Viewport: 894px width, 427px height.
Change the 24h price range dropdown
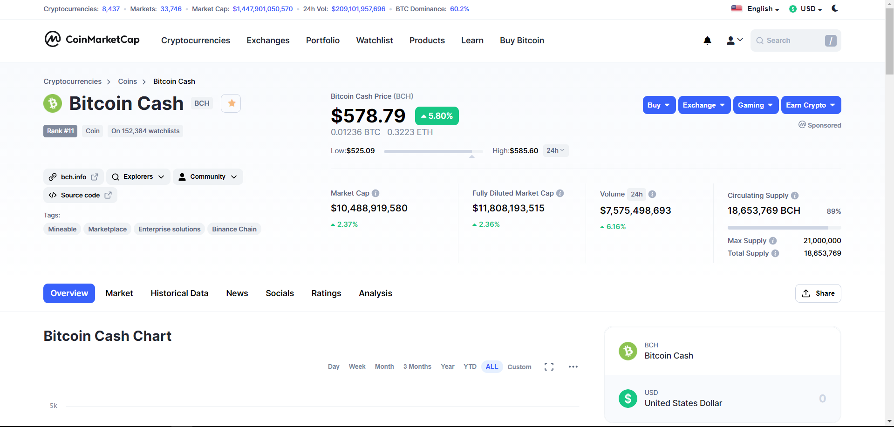[555, 151]
